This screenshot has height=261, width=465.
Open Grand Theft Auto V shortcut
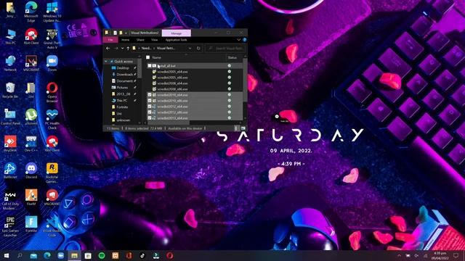[52, 39]
